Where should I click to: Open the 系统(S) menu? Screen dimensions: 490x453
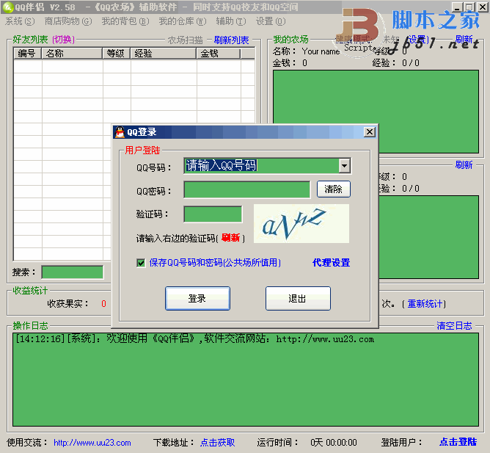pyautogui.click(x=20, y=21)
